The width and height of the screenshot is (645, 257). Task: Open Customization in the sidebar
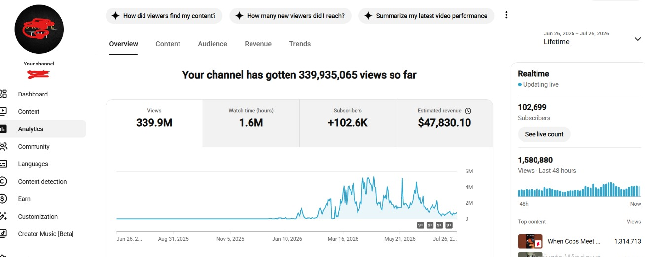pos(38,217)
